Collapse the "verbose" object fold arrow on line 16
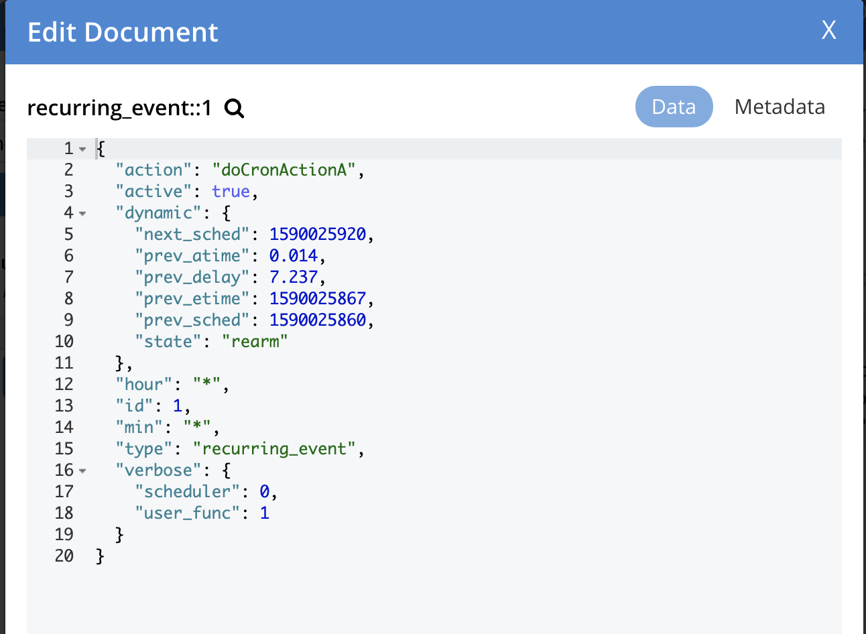Image resolution: width=866 pixels, height=634 pixels. click(82, 471)
